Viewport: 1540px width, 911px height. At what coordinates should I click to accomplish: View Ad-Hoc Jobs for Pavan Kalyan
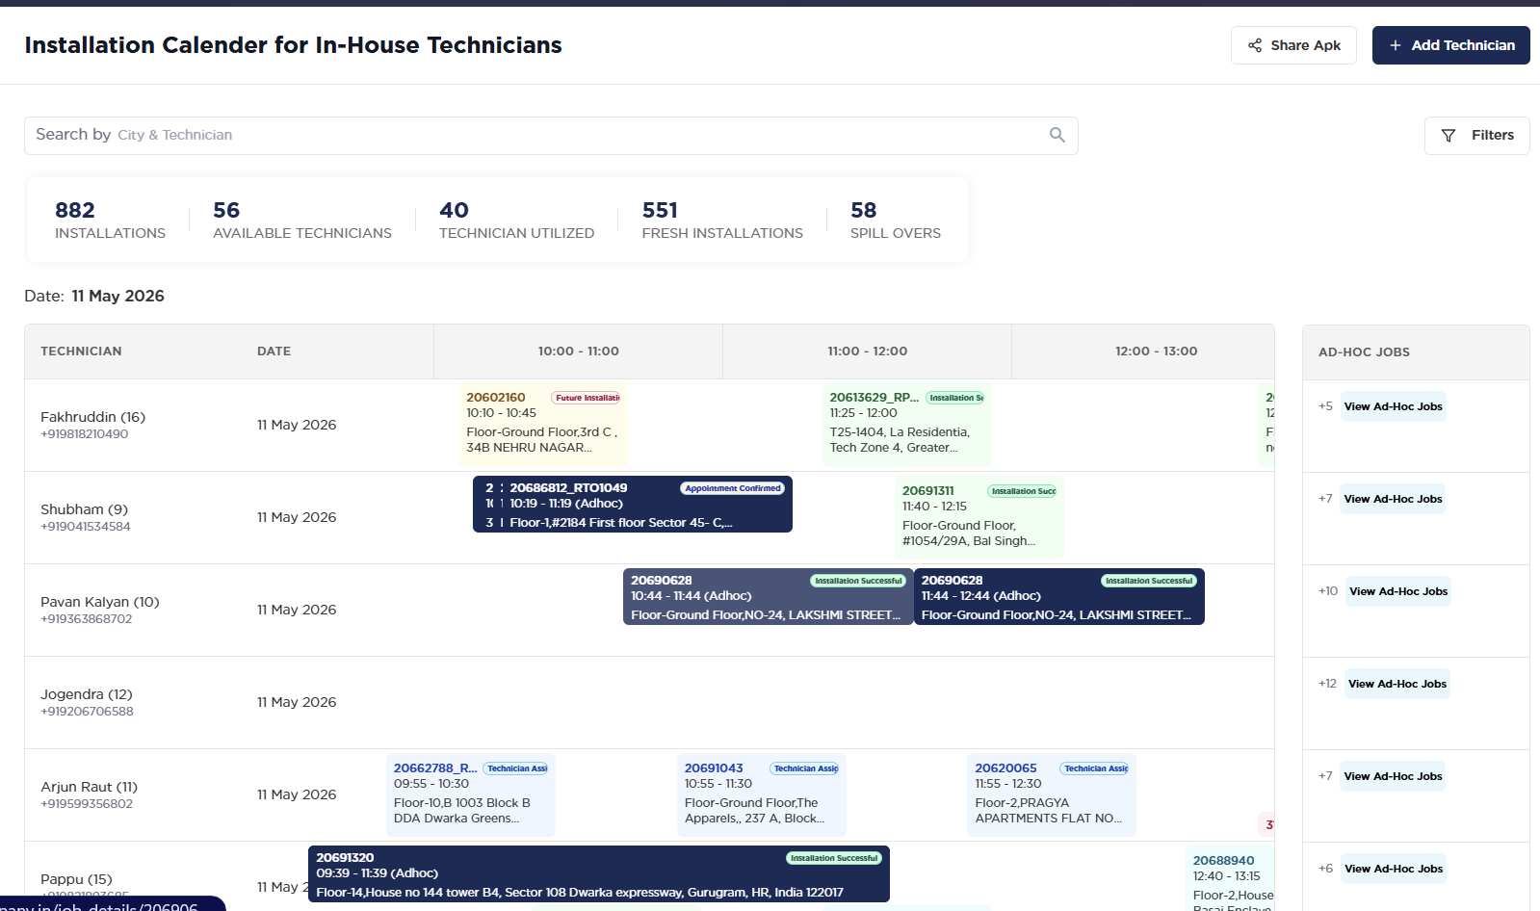click(1397, 591)
